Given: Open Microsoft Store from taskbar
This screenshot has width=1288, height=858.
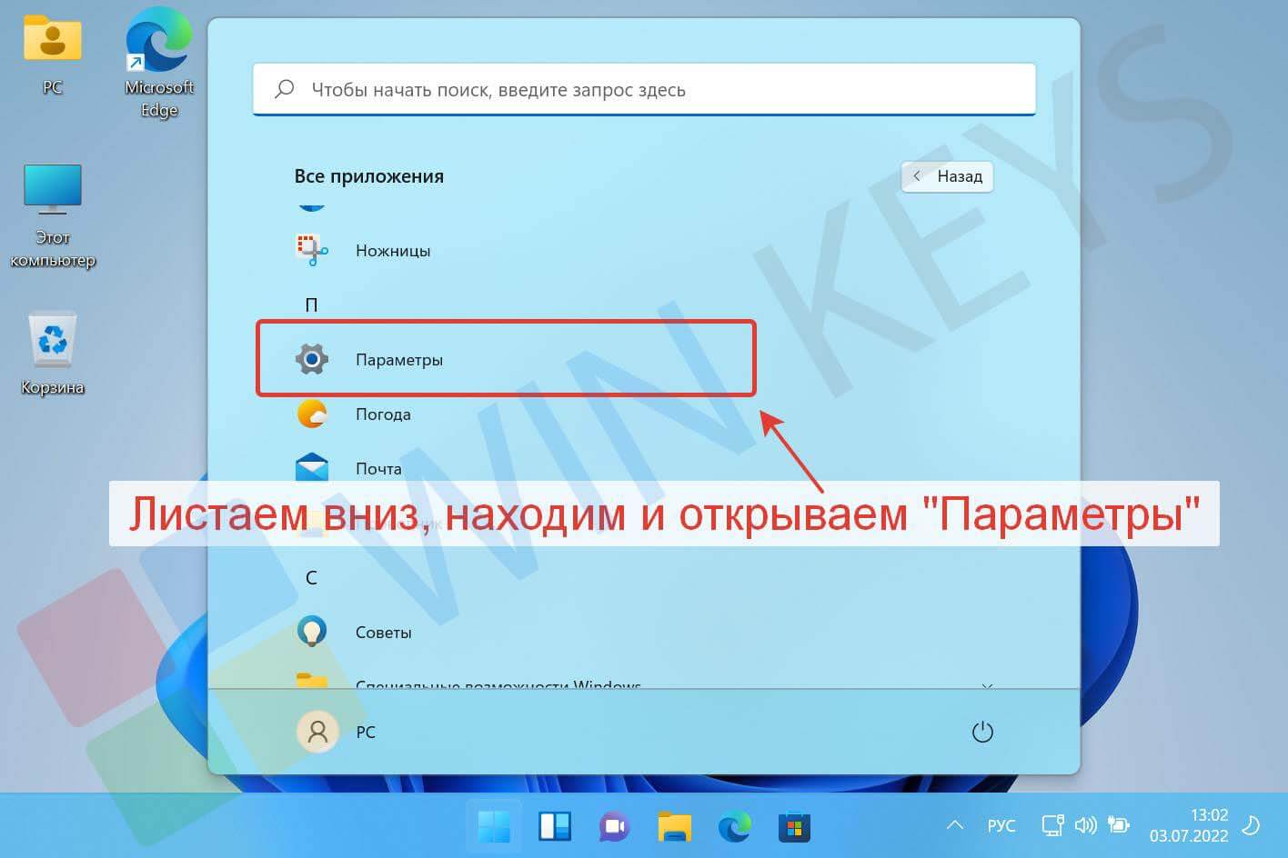Looking at the screenshot, I should tap(794, 826).
